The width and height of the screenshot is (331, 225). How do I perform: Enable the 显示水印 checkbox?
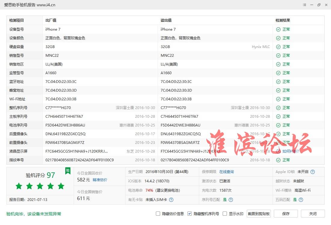(225, 214)
